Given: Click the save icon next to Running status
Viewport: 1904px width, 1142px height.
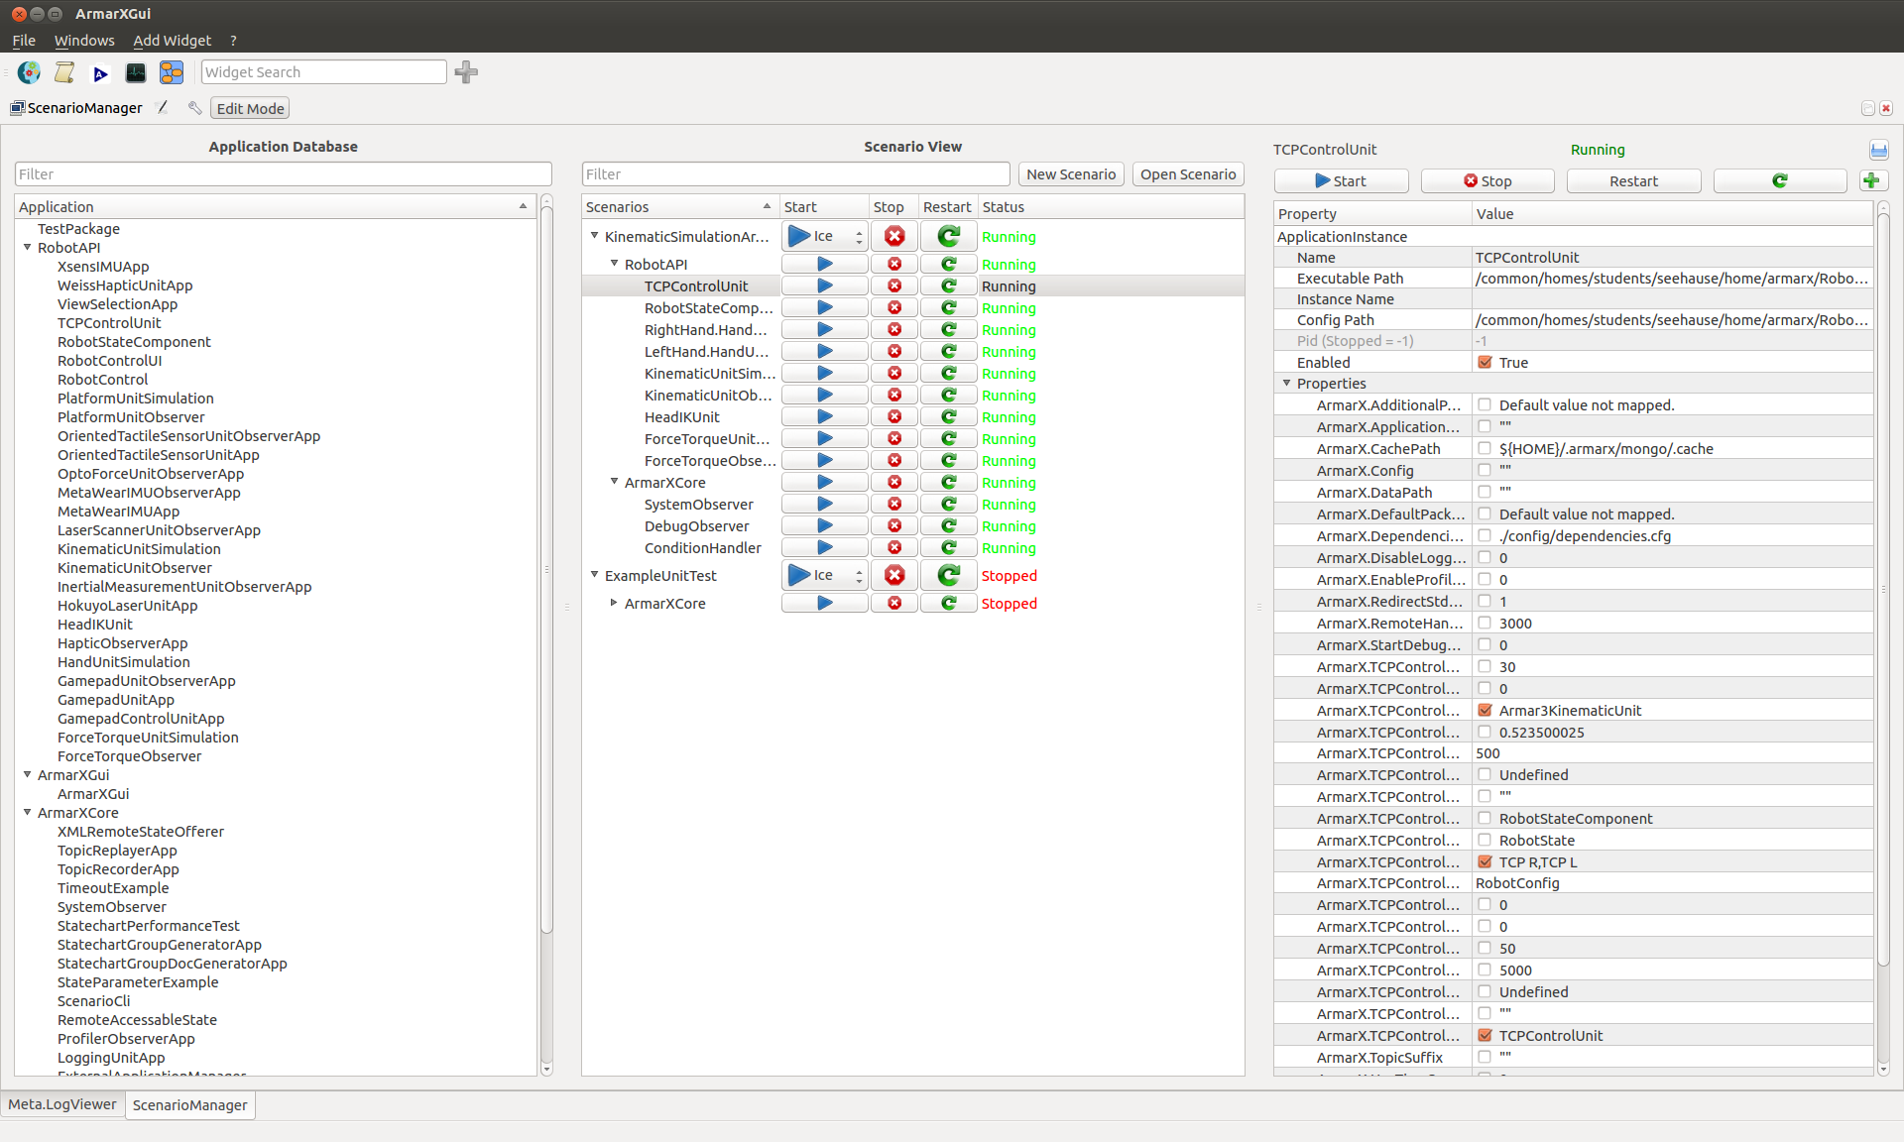Looking at the screenshot, I should (1878, 150).
